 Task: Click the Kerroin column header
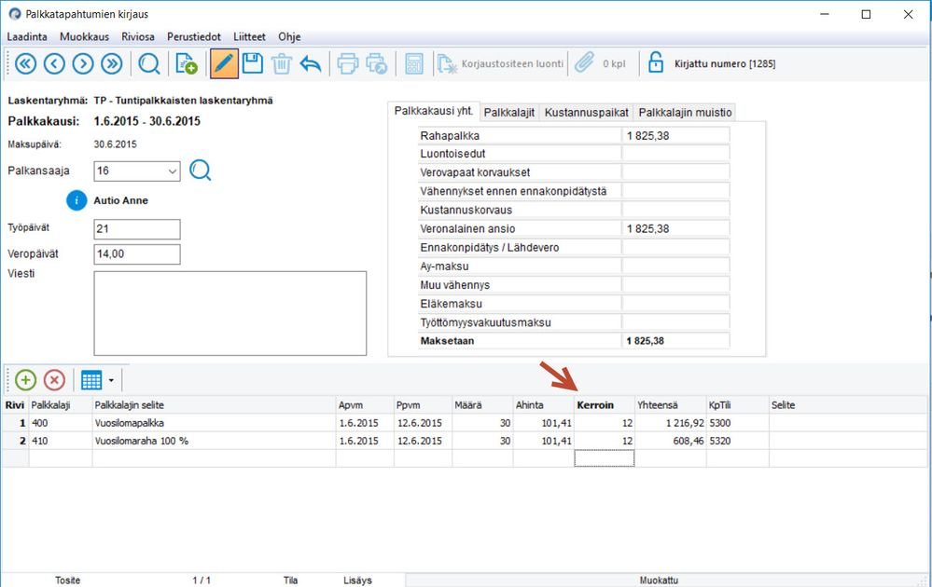[605, 404]
